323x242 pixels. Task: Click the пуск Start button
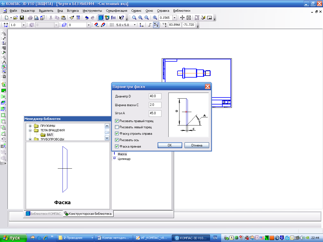tap(13, 238)
